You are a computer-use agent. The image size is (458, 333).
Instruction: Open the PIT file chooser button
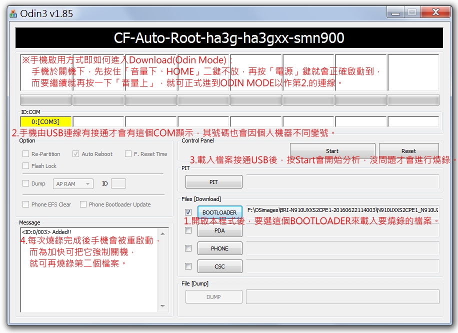[x=214, y=181]
